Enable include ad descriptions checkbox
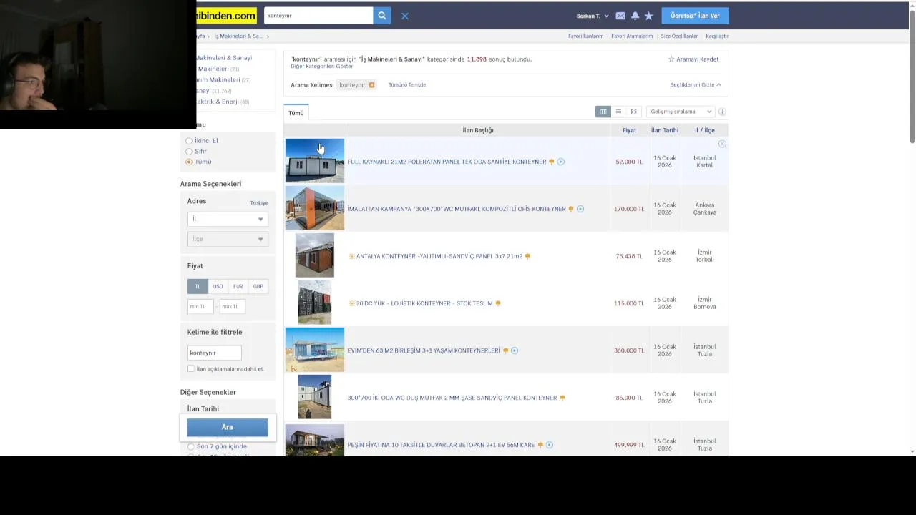916x515 pixels. pos(191,369)
